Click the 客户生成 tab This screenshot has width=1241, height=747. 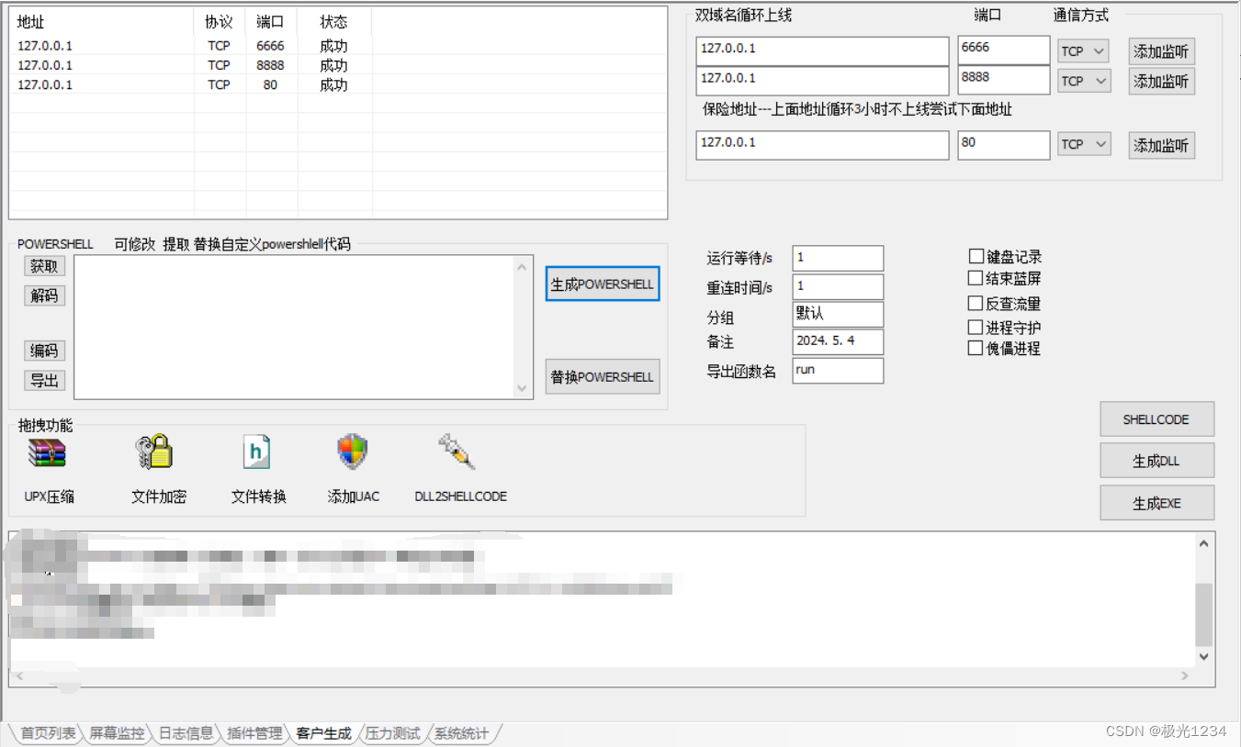pyautogui.click(x=323, y=733)
